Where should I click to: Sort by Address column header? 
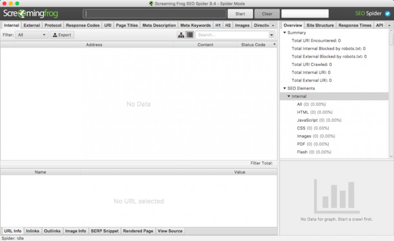click(94, 45)
